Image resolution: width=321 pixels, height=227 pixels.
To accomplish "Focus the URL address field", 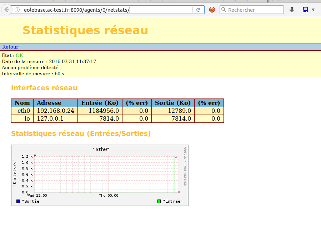I will (x=107, y=10).
